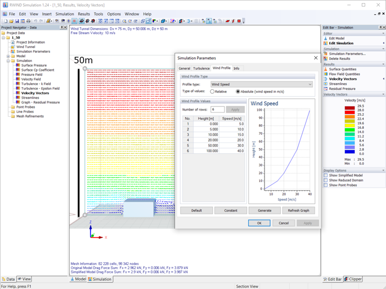Click Edit Simulation in the Edit Bar
Screen dimensions: 386x289
pyautogui.click(x=341, y=43)
